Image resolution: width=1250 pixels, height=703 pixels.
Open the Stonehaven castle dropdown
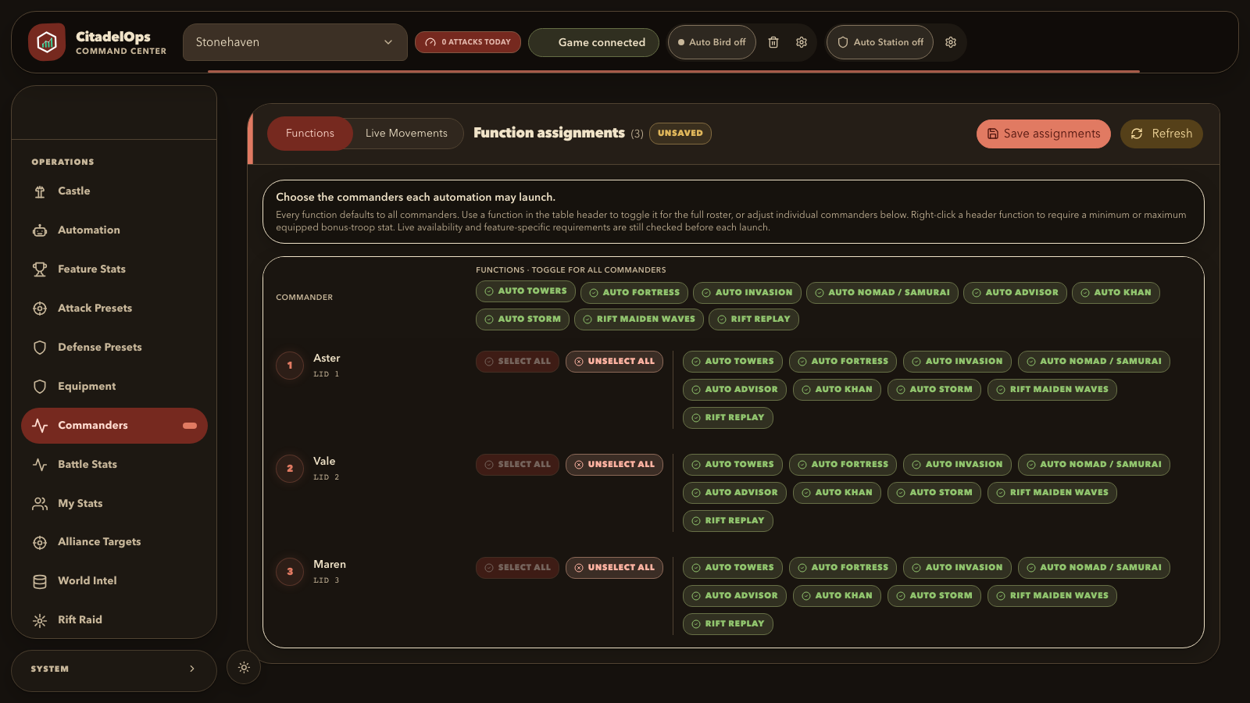[x=295, y=42]
